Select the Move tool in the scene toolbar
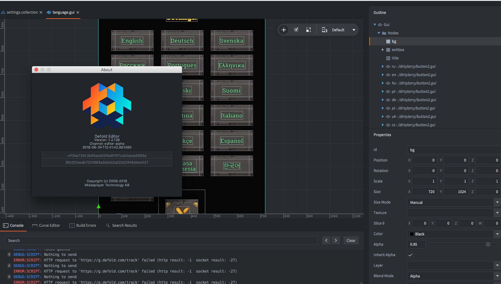Viewport: 501px width, 284px height. tap(284, 30)
